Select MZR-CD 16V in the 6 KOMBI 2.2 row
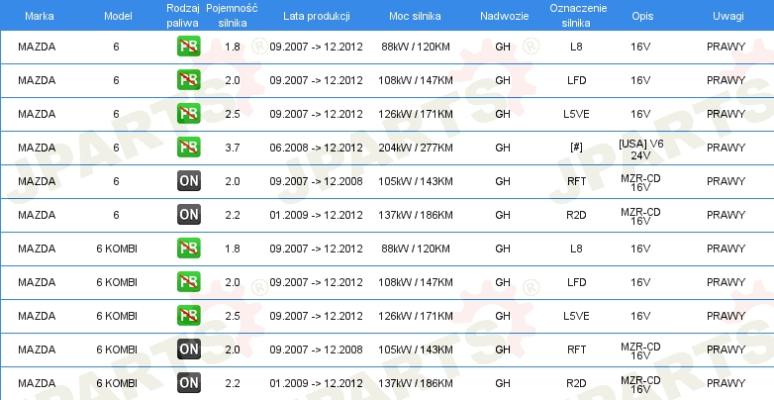 click(x=640, y=385)
